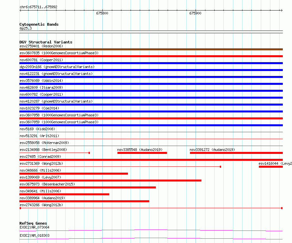Select nsv3389964 (Audano2019) label
The height and width of the screenshot is (243, 292).
42,198
